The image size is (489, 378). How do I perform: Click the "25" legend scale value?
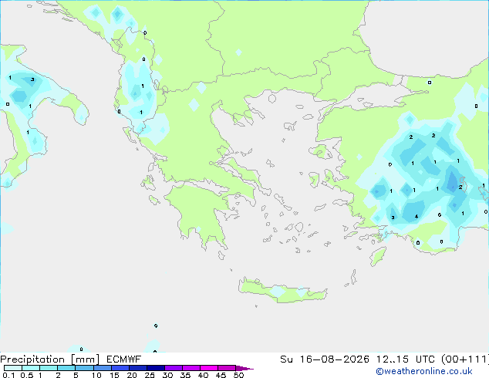[x=150, y=375]
